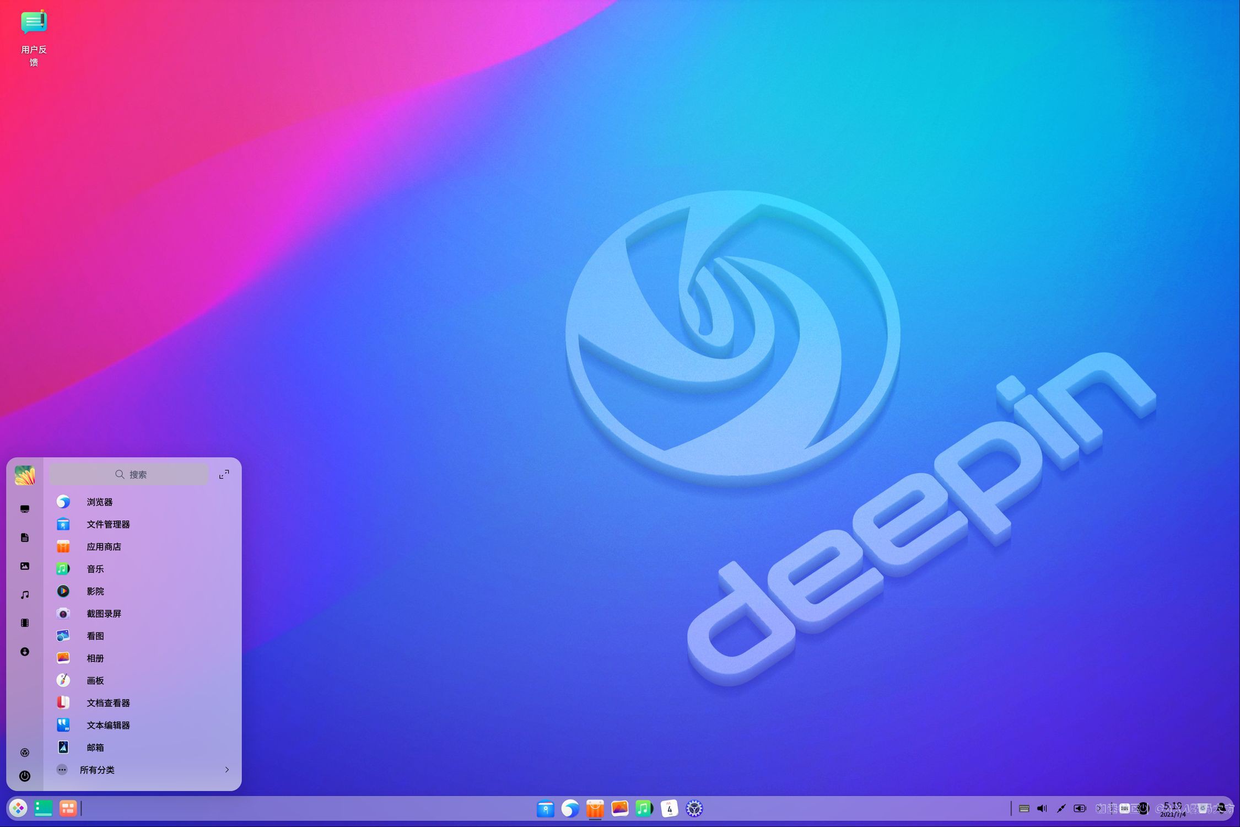Click the volume icon in system tray

pyautogui.click(x=1042, y=808)
